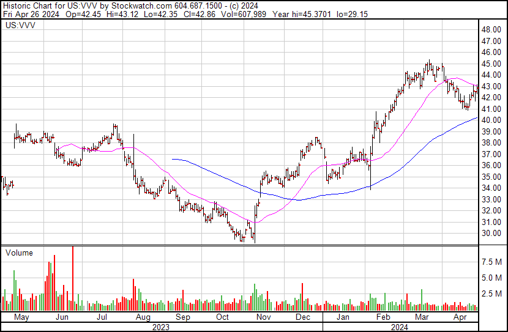Screen dimensions: 508x332
Task: Click the Nov month label
Action: tap(263, 317)
